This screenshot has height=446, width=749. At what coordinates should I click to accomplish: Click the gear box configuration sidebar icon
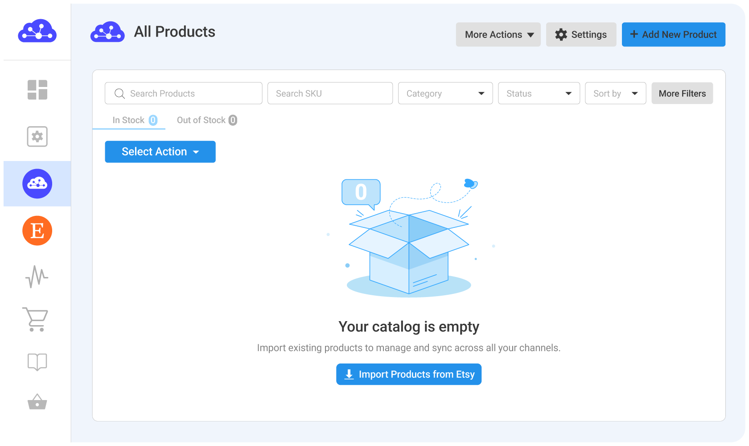tap(37, 136)
